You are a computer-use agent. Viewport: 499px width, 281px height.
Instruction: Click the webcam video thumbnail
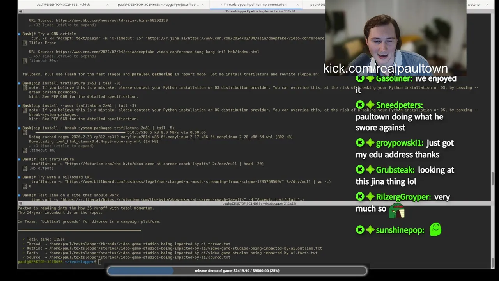395,38
